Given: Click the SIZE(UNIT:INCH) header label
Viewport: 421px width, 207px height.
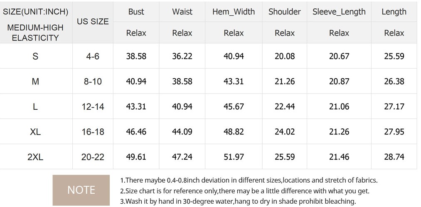Looking at the screenshot, I should 36,12.
